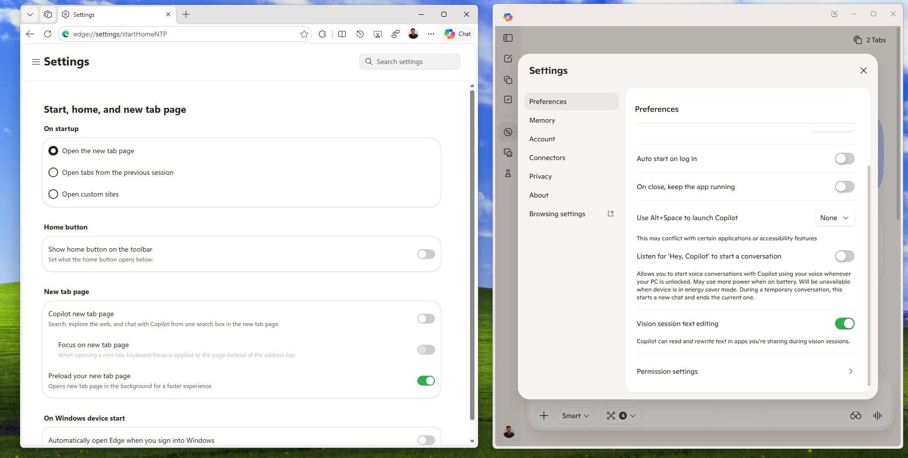Screen dimensions: 908x458
Task: Take a screenshot with web capture tool
Action: tap(378, 33)
